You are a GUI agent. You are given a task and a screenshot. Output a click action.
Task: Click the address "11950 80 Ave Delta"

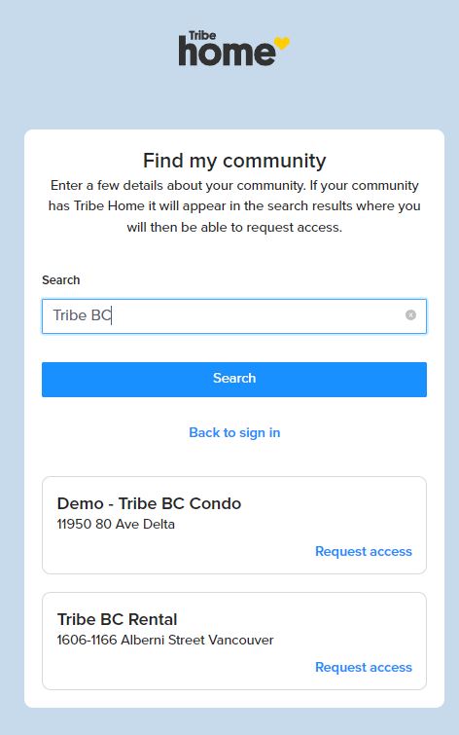point(116,524)
